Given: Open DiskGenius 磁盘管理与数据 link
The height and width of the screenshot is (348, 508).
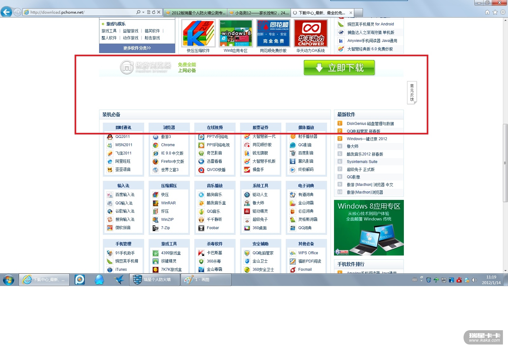Looking at the screenshot, I should click(370, 124).
